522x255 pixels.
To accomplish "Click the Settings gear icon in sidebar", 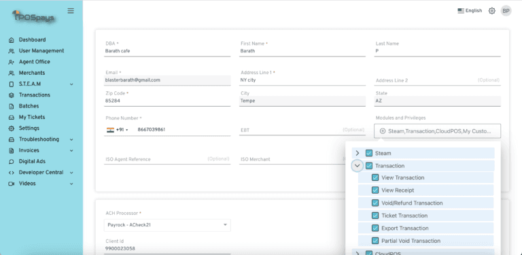I will coord(12,128).
